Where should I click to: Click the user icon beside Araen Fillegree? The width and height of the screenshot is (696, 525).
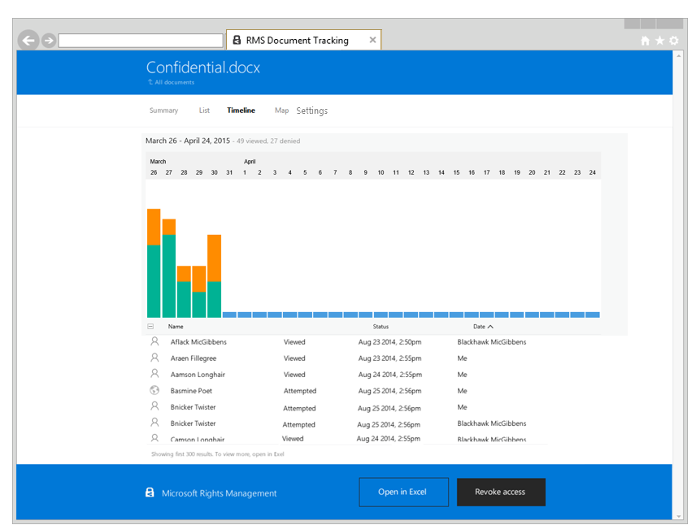click(x=154, y=358)
